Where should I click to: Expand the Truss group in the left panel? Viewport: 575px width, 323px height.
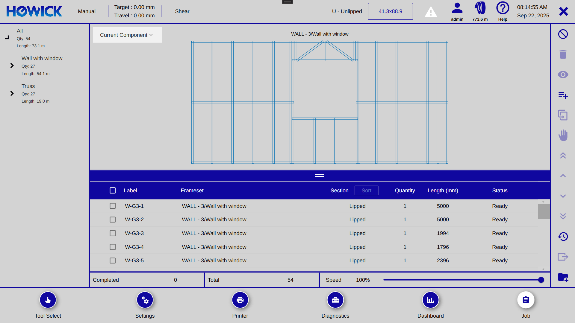pyautogui.click(x=12, y=93)
